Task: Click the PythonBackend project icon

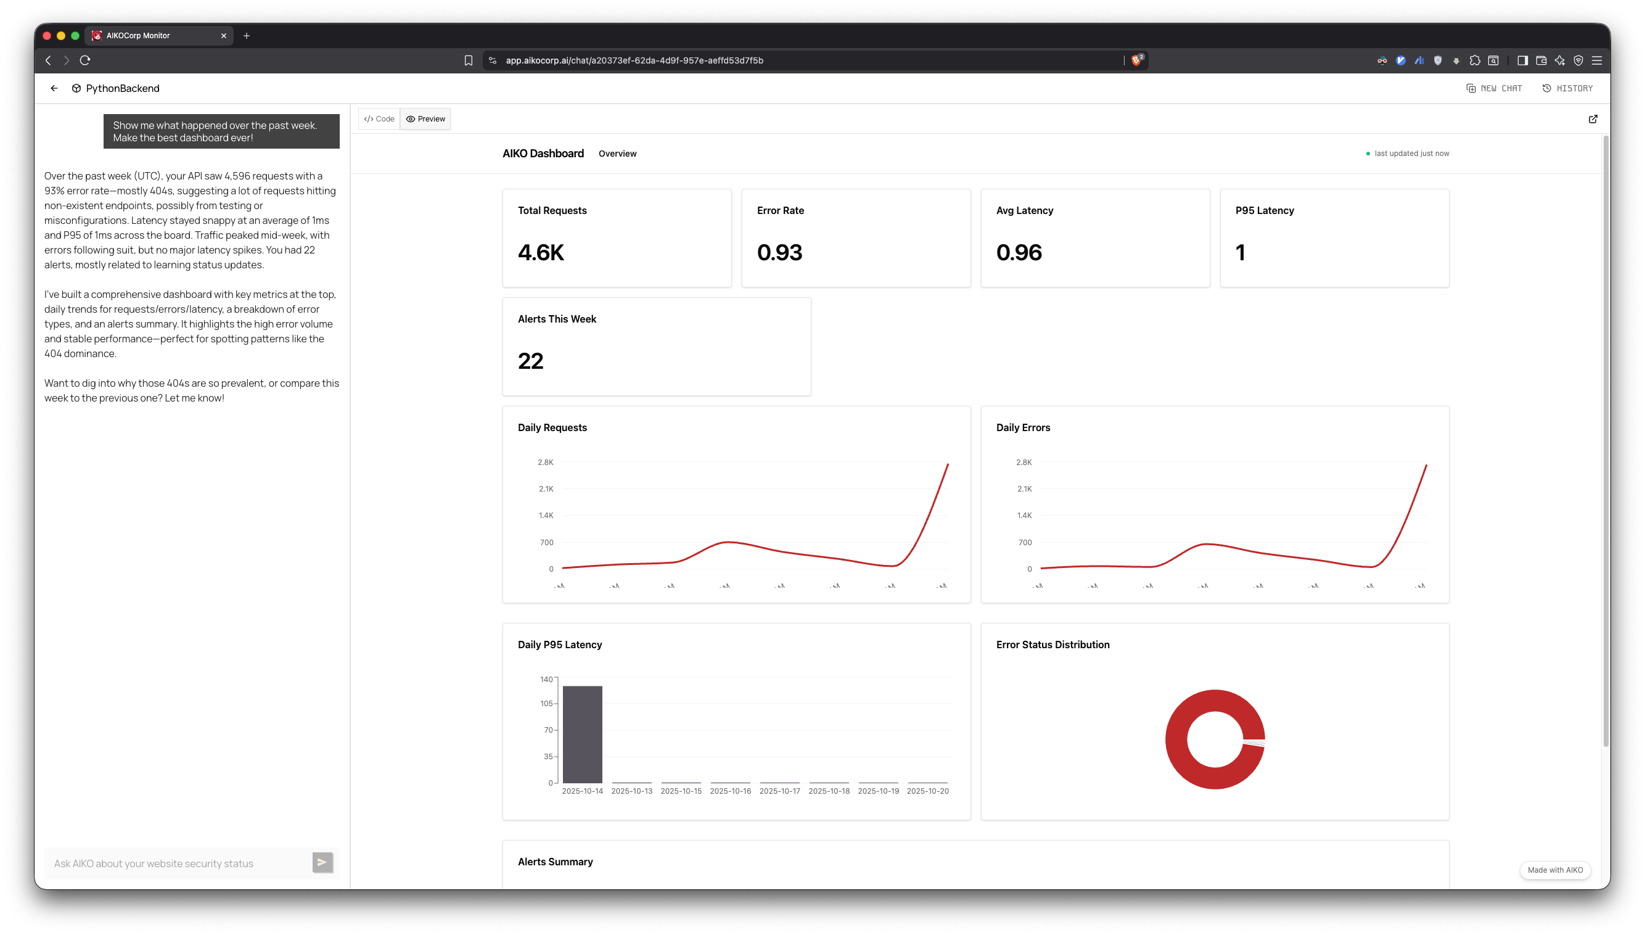Action: [x=76, y=88]
